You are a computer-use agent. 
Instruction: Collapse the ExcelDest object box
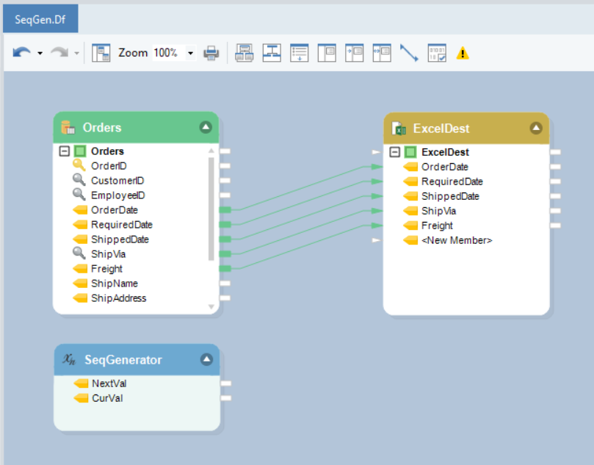coord(536,128)
